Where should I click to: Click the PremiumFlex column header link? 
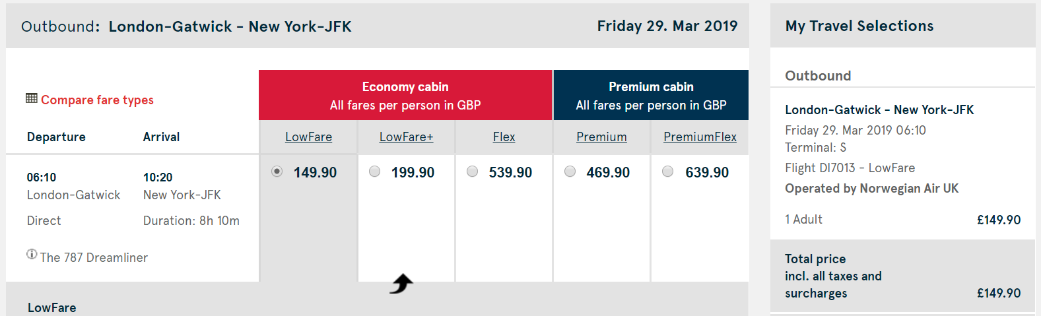(700, 137)
